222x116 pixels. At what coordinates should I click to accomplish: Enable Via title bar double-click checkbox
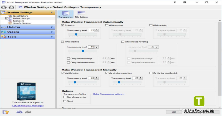pos(151,73)
